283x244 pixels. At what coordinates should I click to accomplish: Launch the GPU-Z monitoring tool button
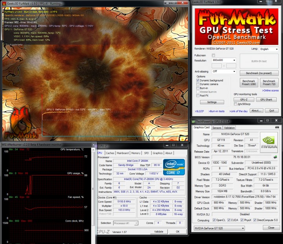tap(244, 100)
